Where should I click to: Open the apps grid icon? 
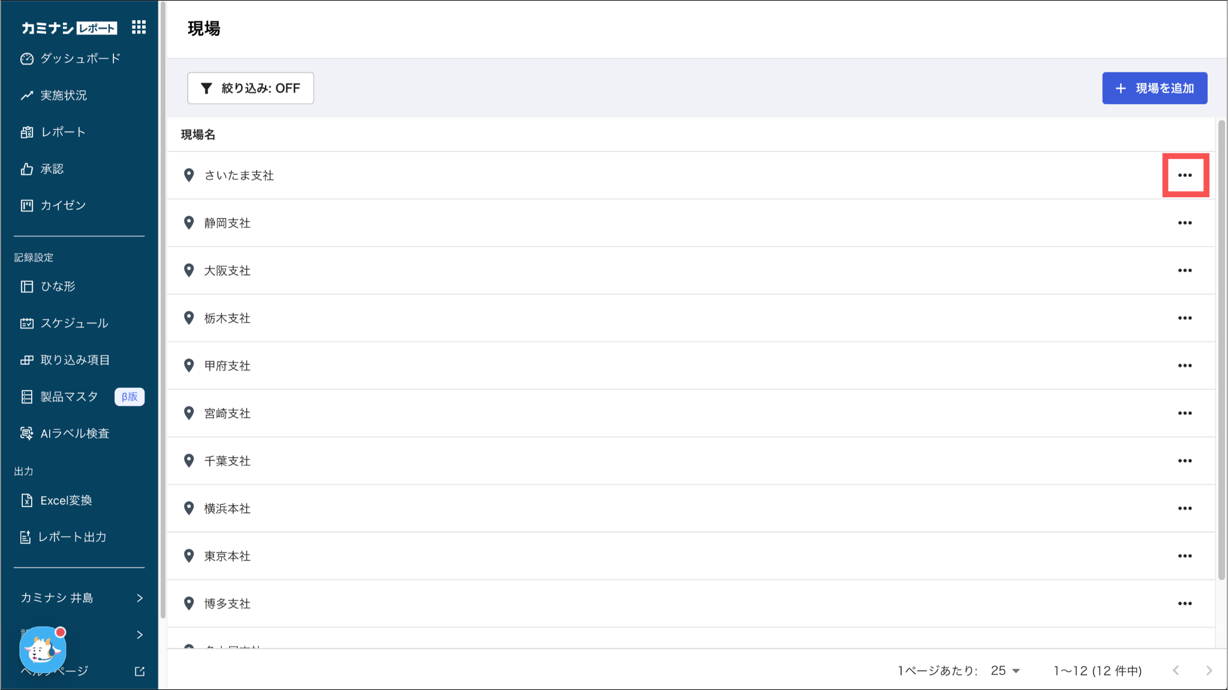coord(139,27)
